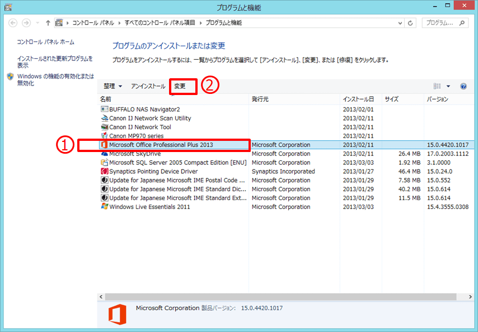Click the Back navigation arrow

pos(13,23)
